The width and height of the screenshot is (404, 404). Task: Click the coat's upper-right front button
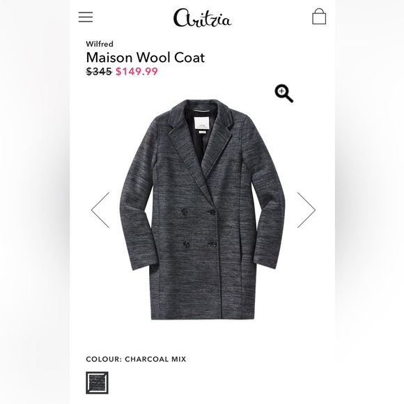pyautogui.click(x=212, y=212)
